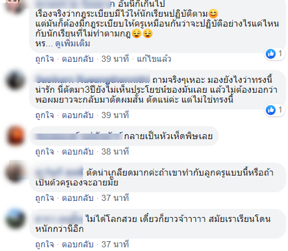Reply to the last comment at 37 นาที
The height and width of the screenshot is (251, 288).
(x=78, y=245)
